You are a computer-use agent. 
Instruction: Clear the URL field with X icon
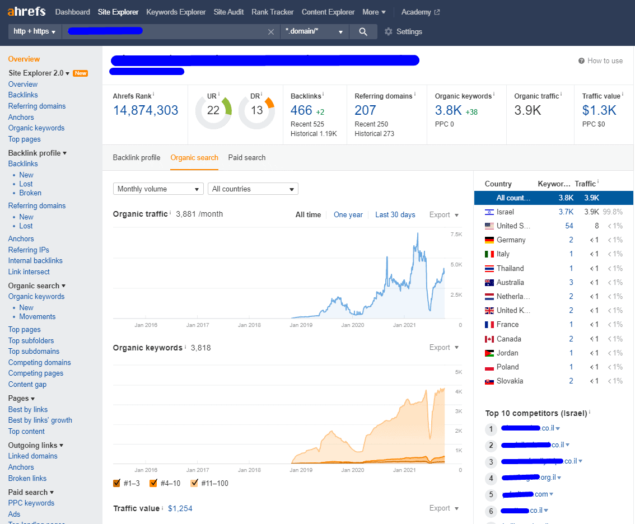coord(271,32)
